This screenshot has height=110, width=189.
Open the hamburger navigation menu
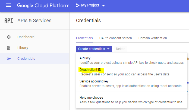click(9, 5)
